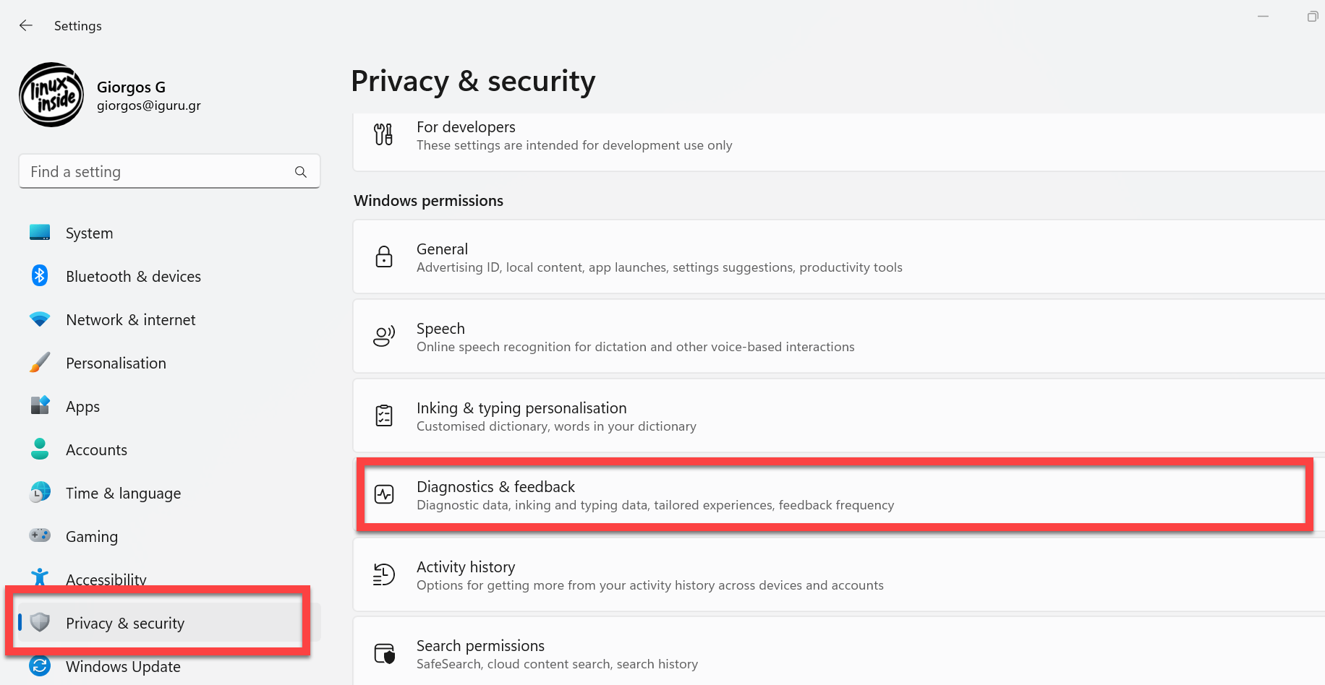The width and height of the screenshot is (1325, 685).
Task: Select Accessibility in the sidebar
Action: point(106,579)
